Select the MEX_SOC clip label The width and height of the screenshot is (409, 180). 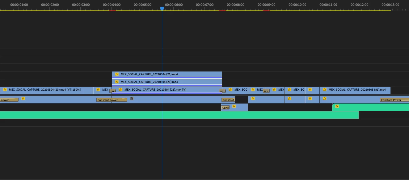tap(241, 90)
